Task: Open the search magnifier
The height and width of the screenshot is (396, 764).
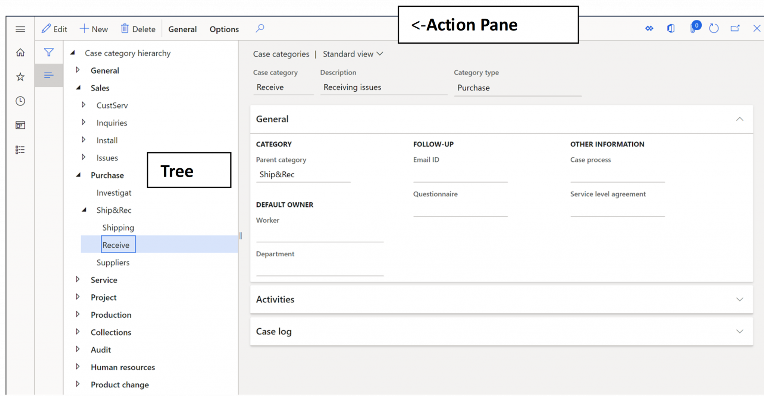Action: click(x=260, y=28)
